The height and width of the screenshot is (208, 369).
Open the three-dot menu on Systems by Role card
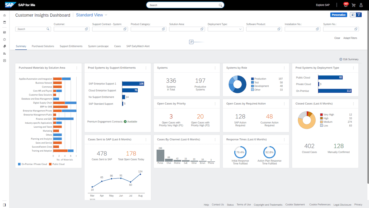tap(284, 68)
